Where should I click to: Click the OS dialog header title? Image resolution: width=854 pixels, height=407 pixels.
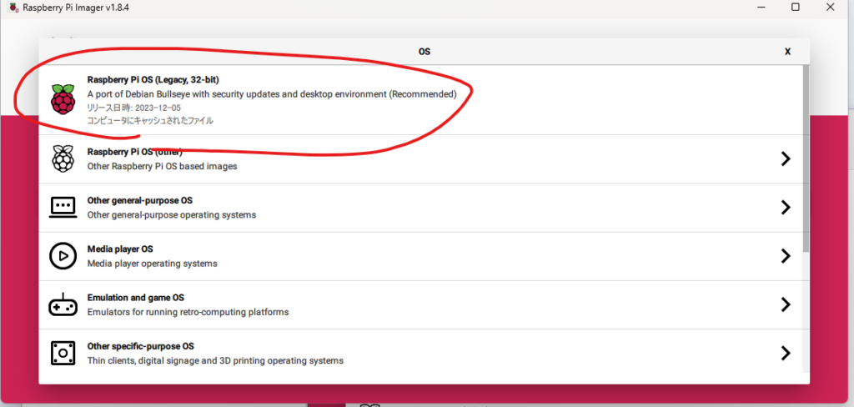[424, 52]
